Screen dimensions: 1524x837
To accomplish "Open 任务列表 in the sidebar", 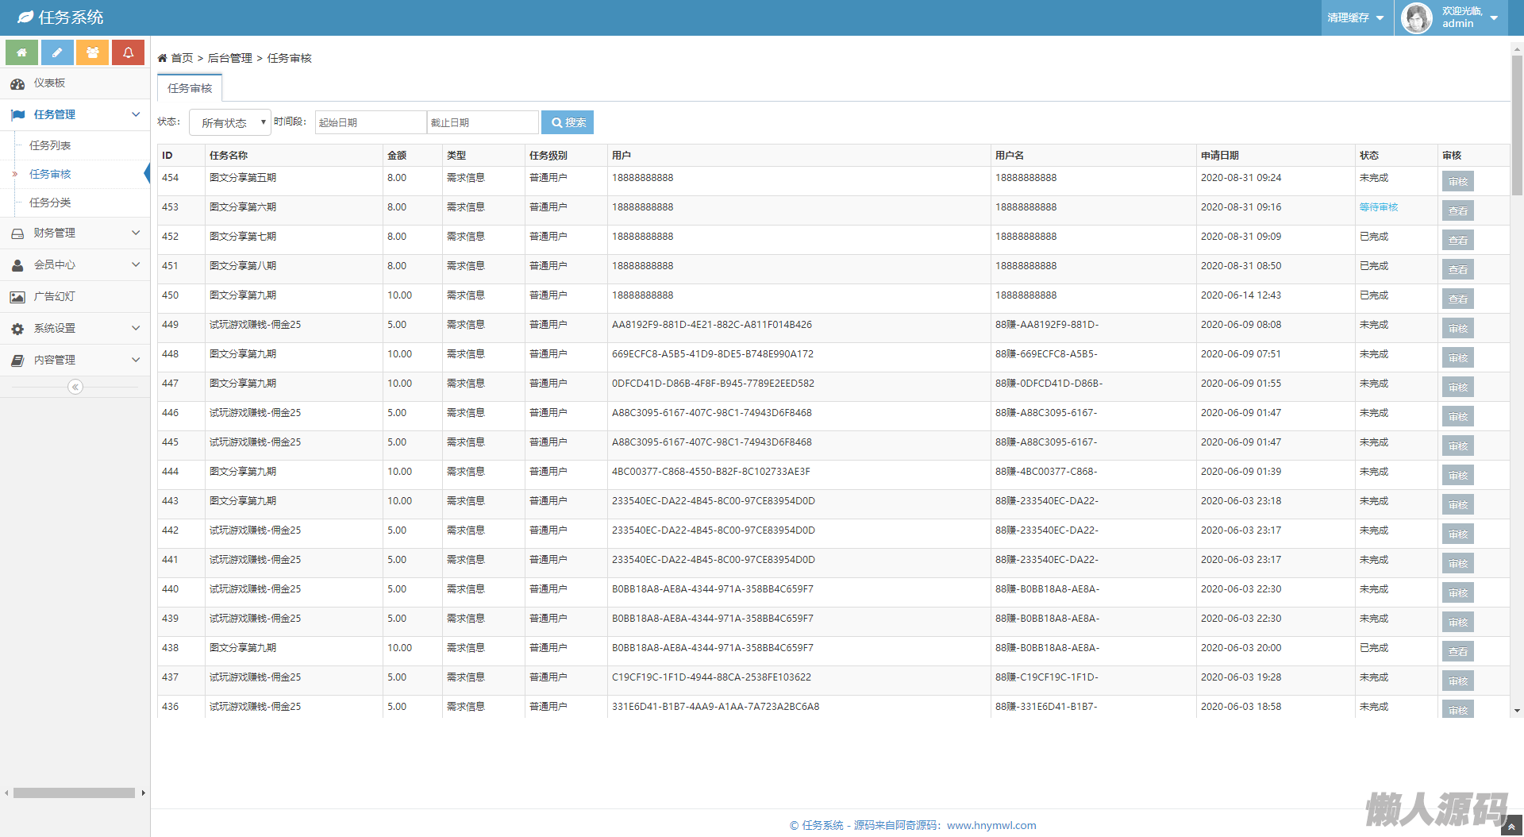I will pos(50,145).
